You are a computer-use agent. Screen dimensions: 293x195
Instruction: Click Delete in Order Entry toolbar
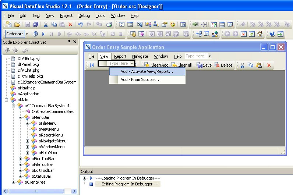[x=223, y=65]
